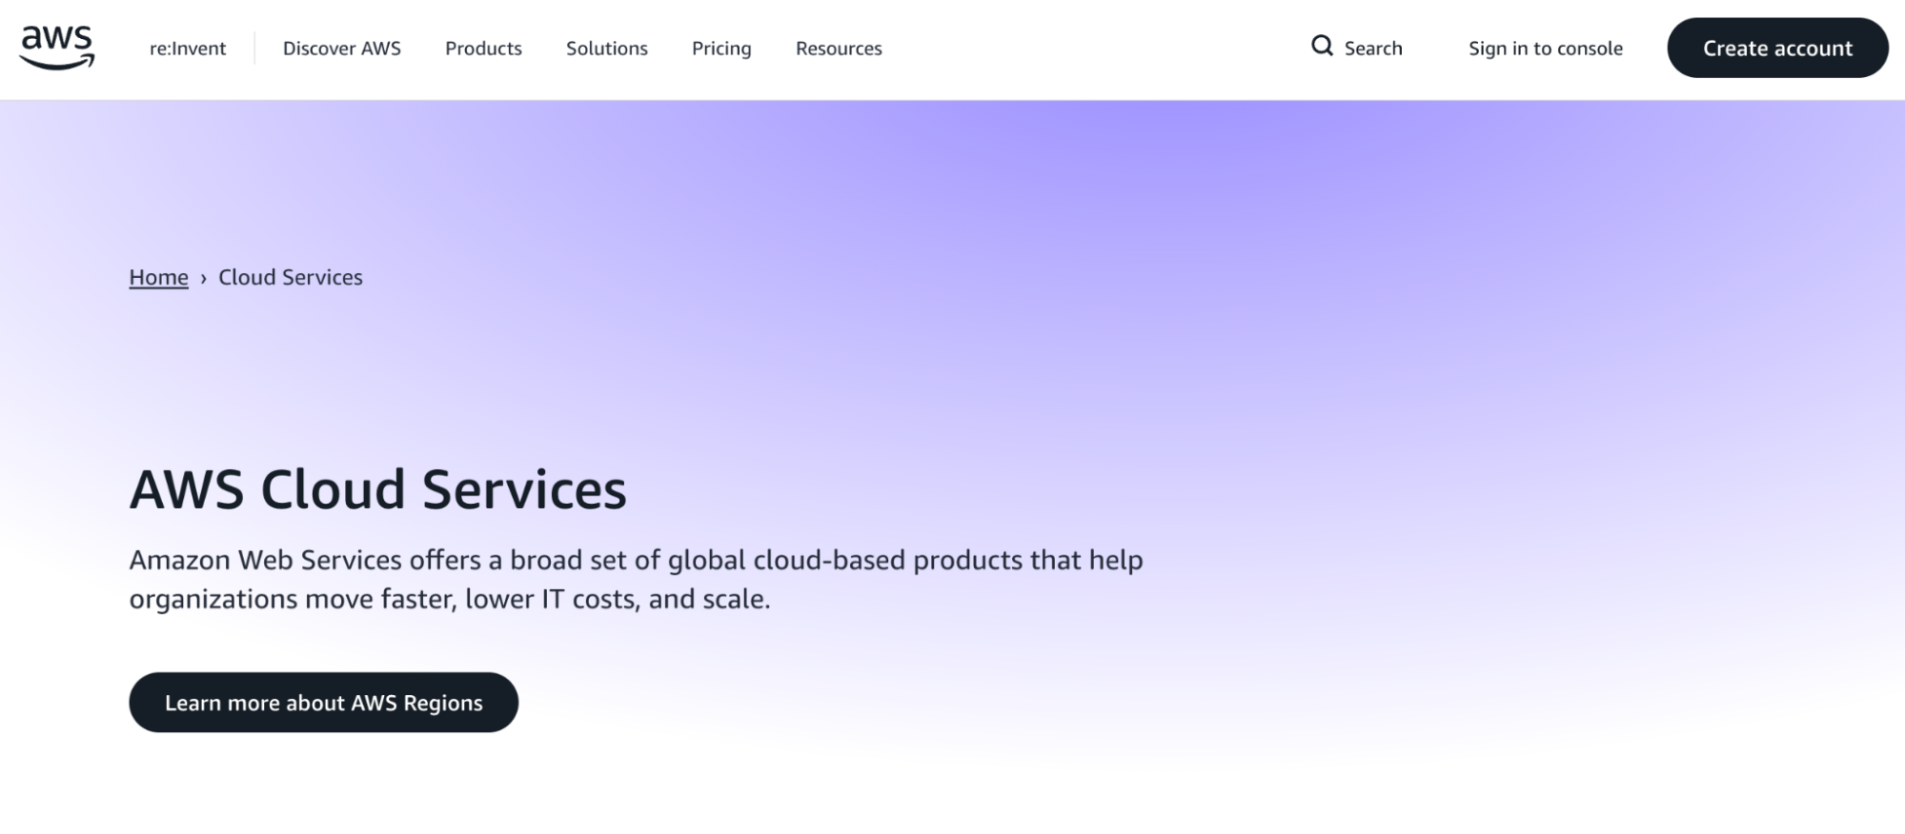1905x834 pixels.
Task: Click the breadcrumb separator chevron after Home
Action: click(203, 278)
